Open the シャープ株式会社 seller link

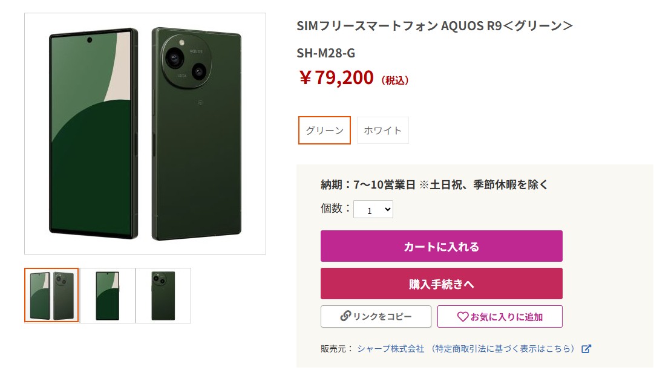pos(390,349)
